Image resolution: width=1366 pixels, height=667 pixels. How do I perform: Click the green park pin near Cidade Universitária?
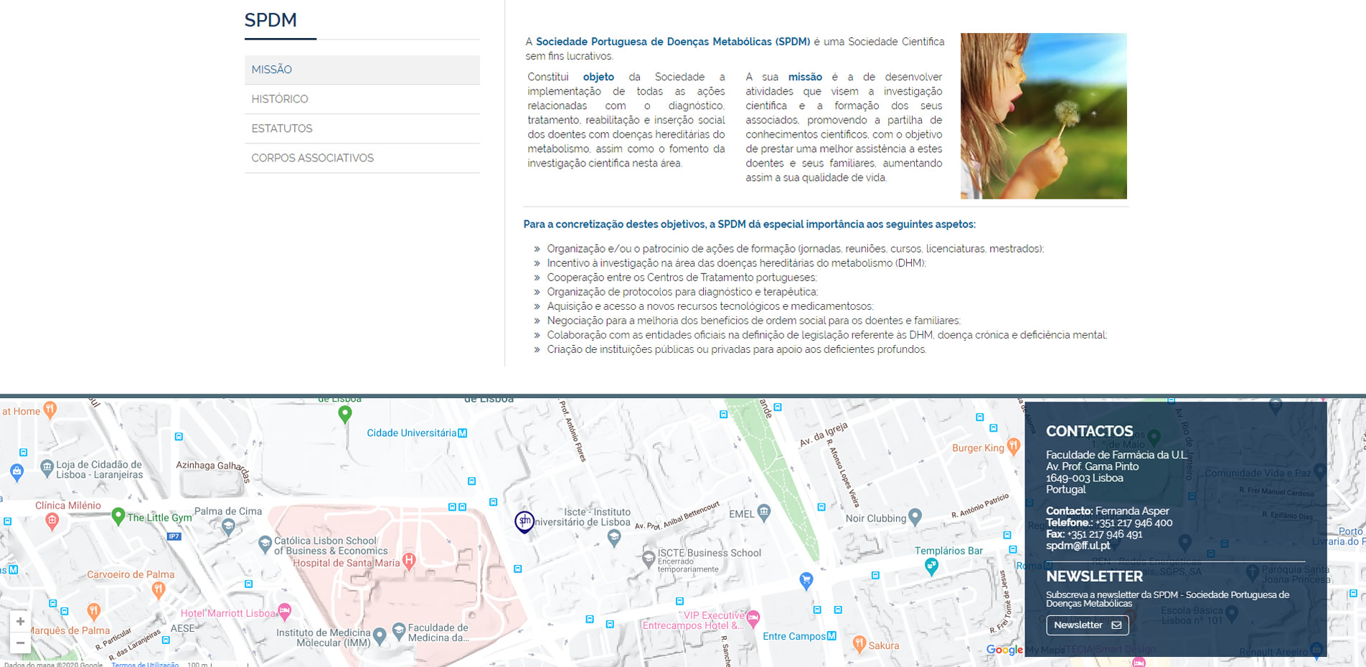[x=345, y=414]
